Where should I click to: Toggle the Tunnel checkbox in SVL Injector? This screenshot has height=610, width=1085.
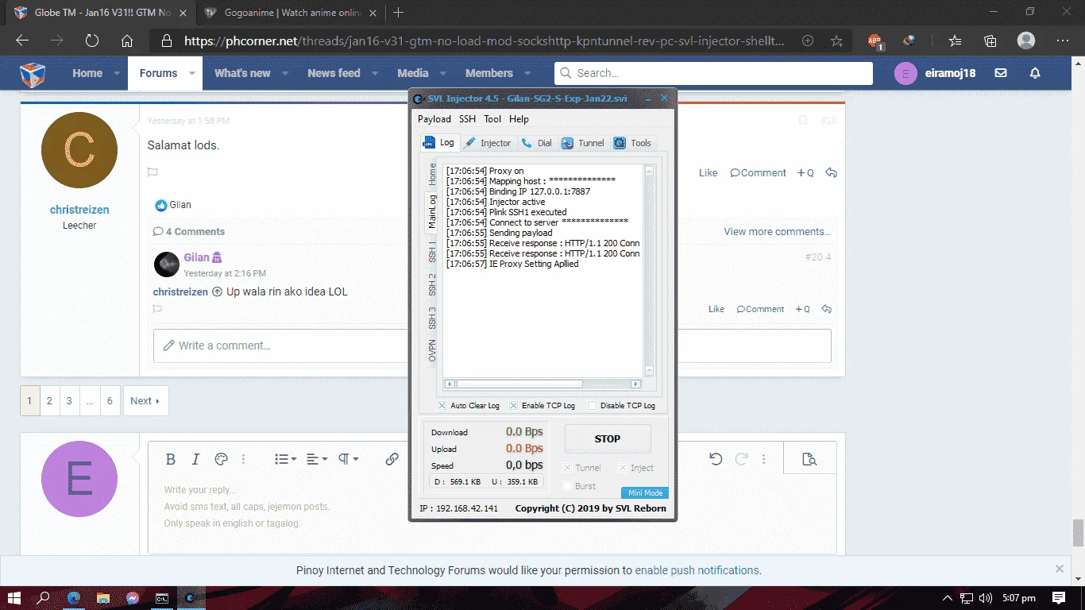[567, 468]
